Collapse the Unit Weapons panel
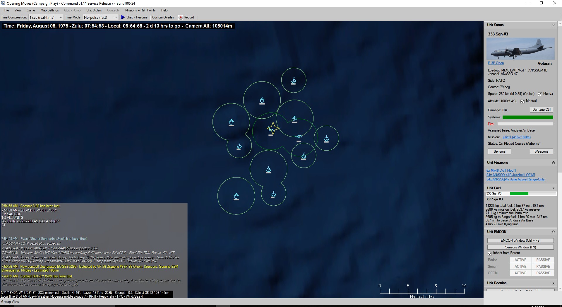Viewport: 562px width, 307px height. (x=553, y=163)
